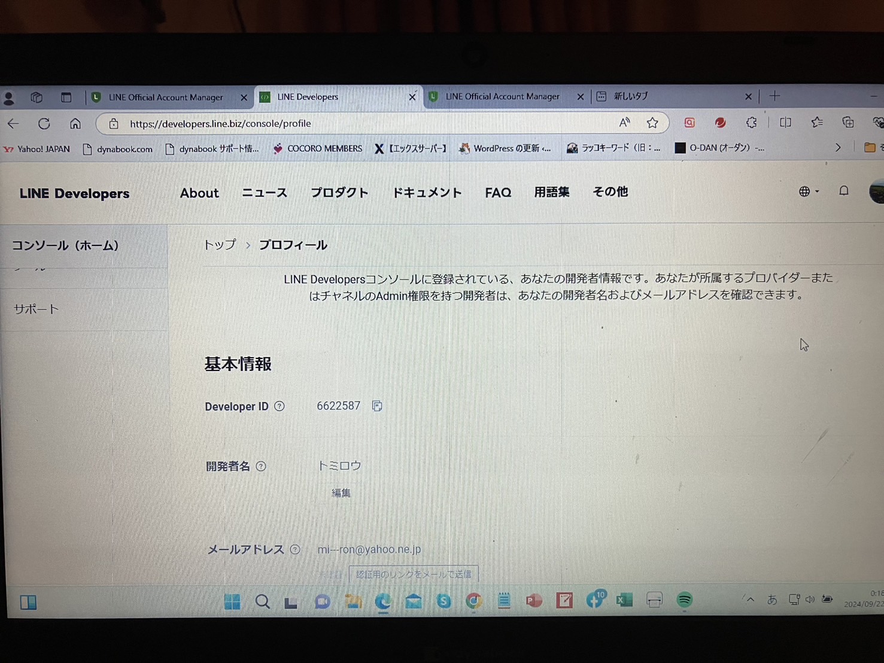Open the 用語集 menu item

pyautogui.click(x=551, y=192)
